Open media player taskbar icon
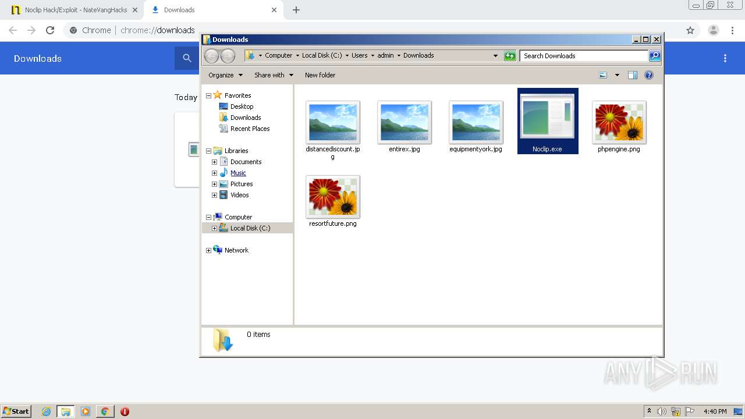Viewport: 745px width, 419px height. (86, 411)
